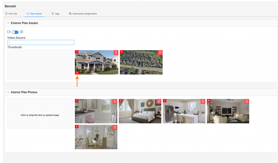Open the Community Assignments tab
This screenshot has width=278, height=163.
(83, 14)
